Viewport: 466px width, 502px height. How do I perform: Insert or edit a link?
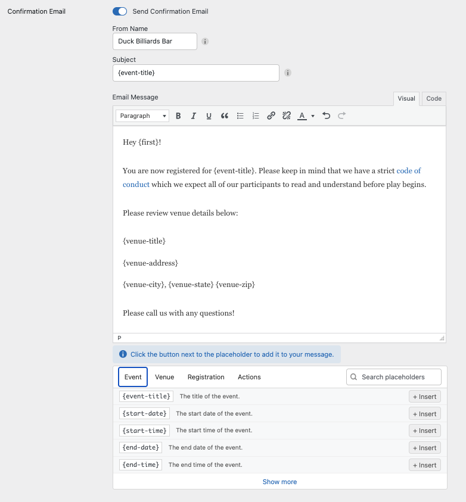(271, 116)
